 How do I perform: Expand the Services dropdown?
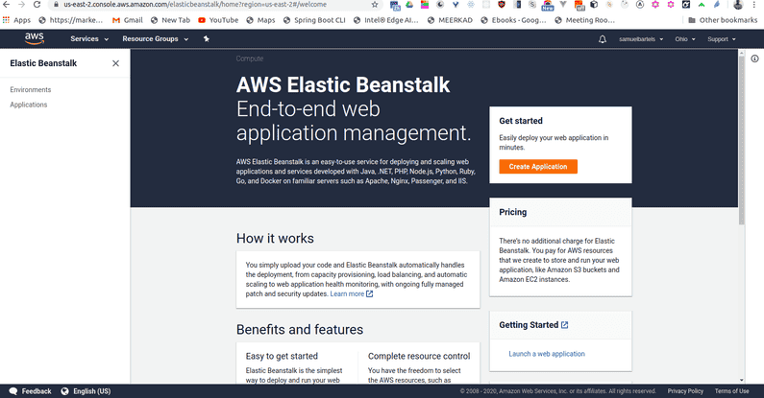[x=89, y=39]
